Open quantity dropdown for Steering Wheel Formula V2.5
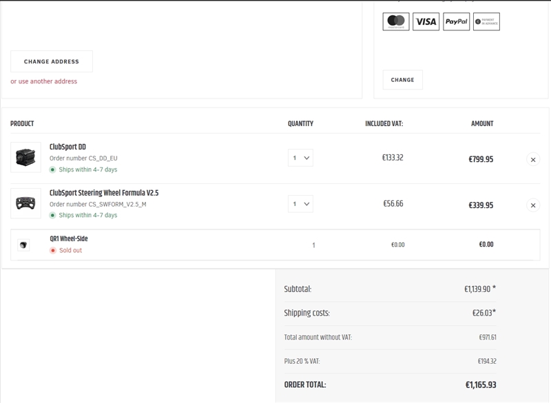 point(301,204)
